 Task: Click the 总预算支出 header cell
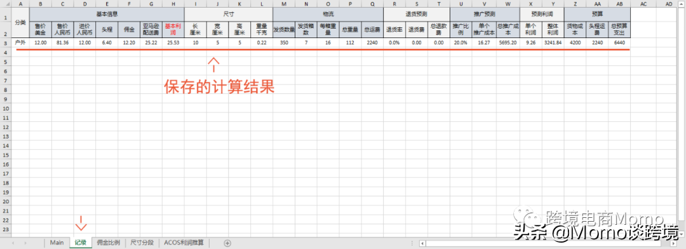point(619,29)
